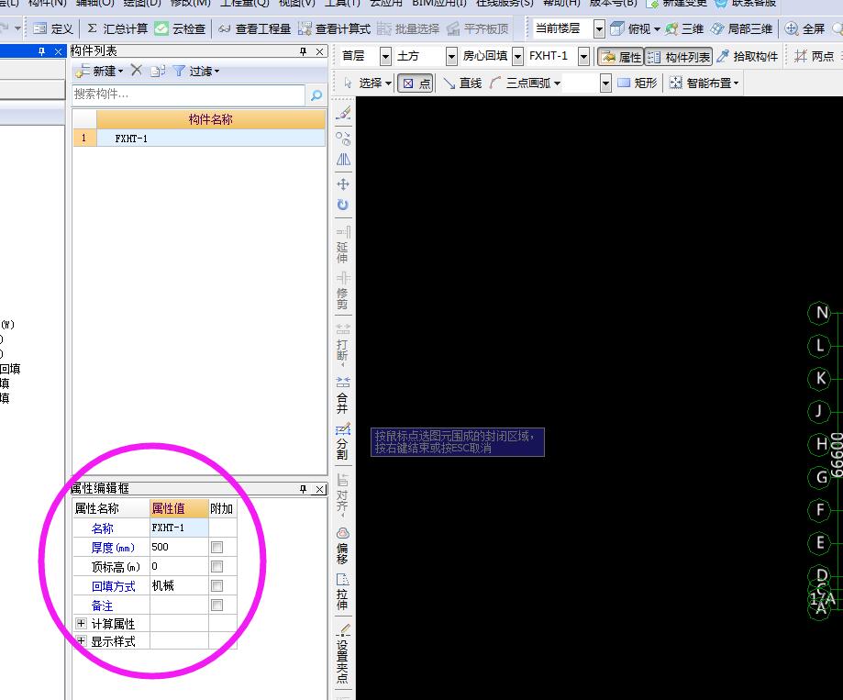Select the 矩形 rectangle drawing tool
The image size is (843, 700).
638,83
